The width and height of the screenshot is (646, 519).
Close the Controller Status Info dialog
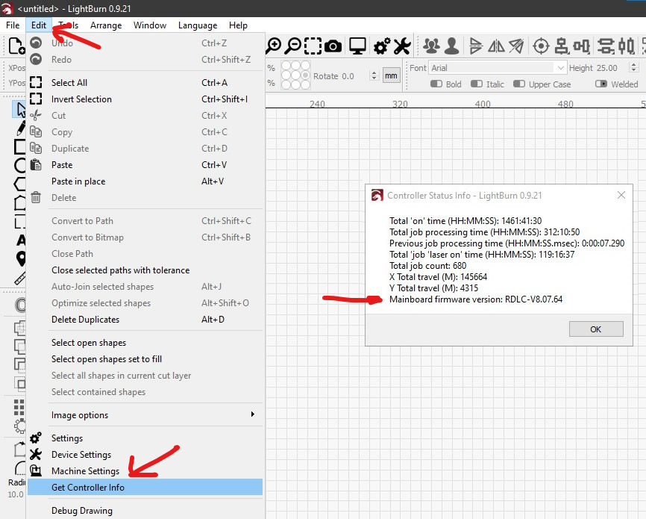pos(621,195)
